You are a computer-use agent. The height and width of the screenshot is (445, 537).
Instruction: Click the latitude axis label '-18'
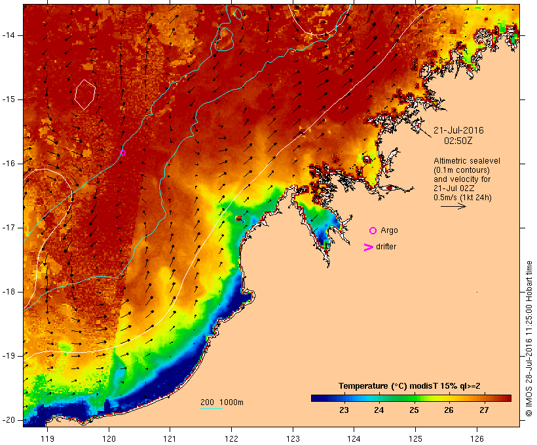(x=9, y=292)
